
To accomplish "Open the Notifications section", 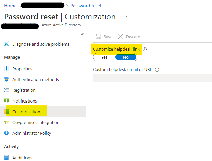I will (24, 101).
